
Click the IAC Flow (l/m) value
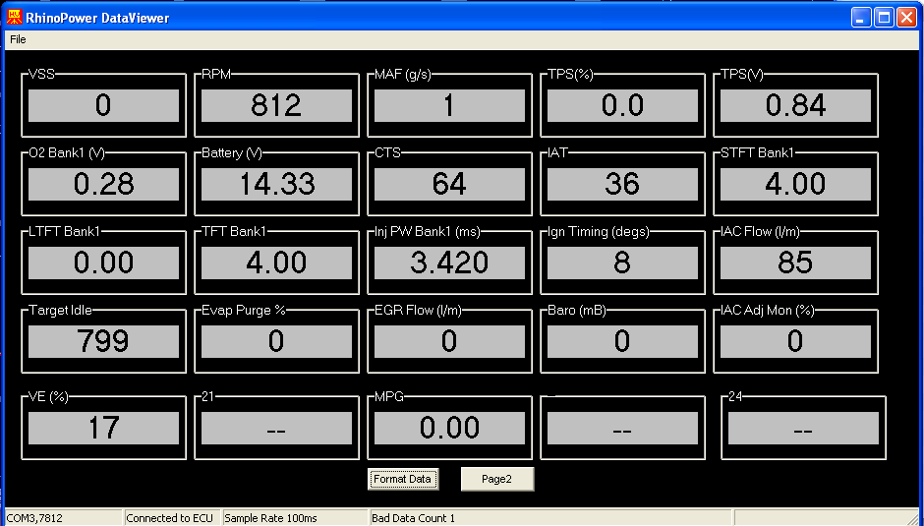(x=795, y=263)
